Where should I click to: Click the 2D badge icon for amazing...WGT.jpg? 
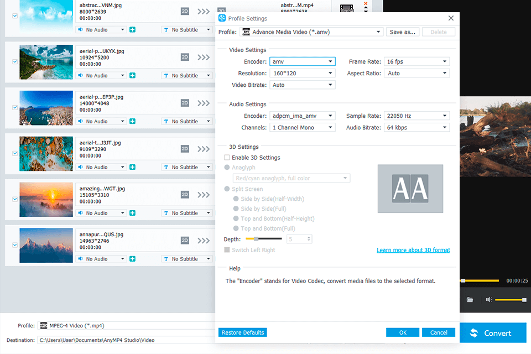185,195
